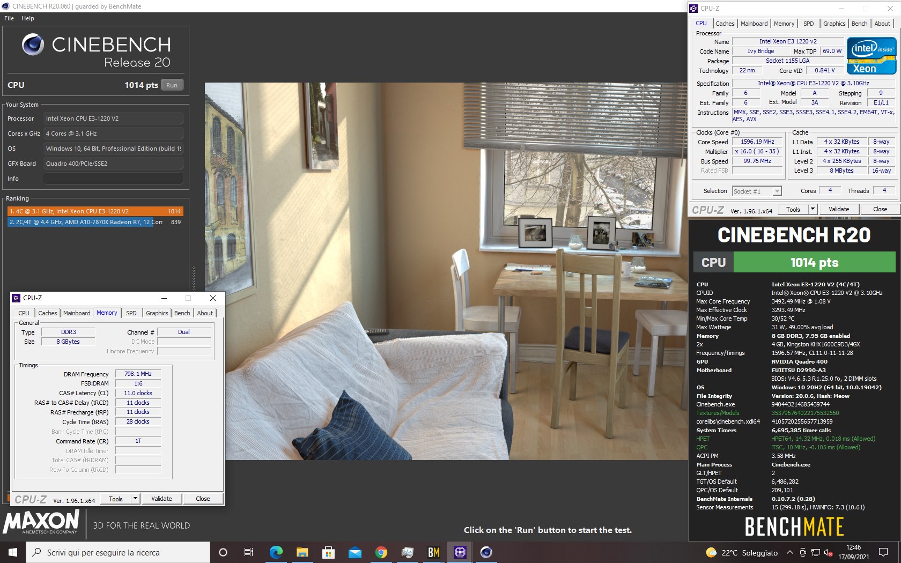Click the Core Speed value 1596.19 MHz
The height and width of the screenshot is (563, 901).
[757, 142]
